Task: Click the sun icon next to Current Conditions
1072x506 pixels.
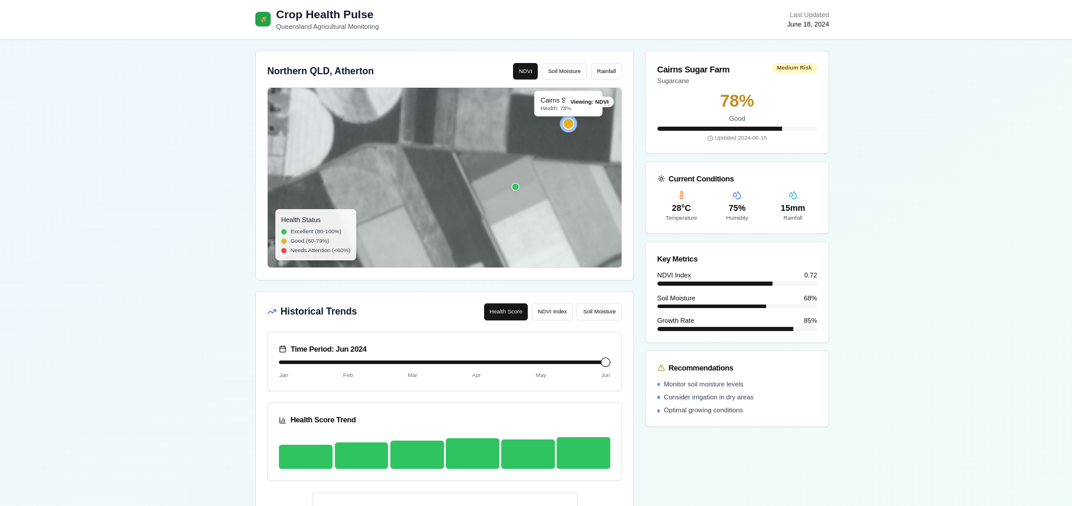Action: pyautogui.click(x=661, y=179)
